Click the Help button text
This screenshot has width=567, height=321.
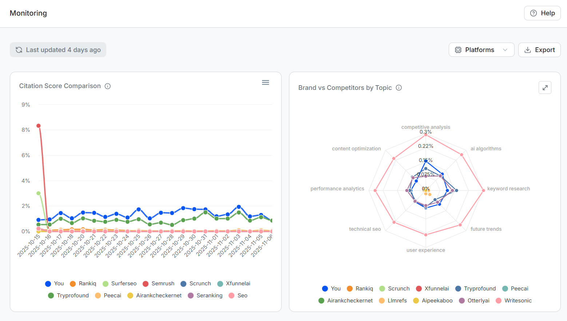[548, 13]
